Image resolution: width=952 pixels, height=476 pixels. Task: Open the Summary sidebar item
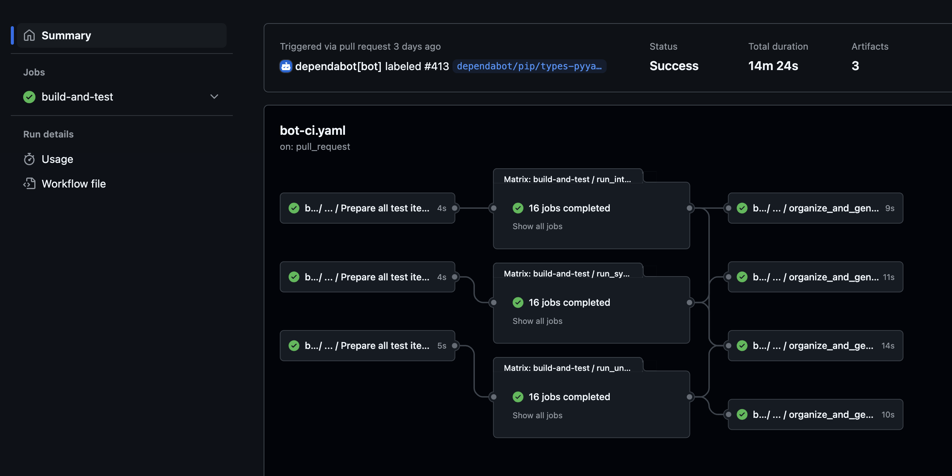tap(66, 35)
